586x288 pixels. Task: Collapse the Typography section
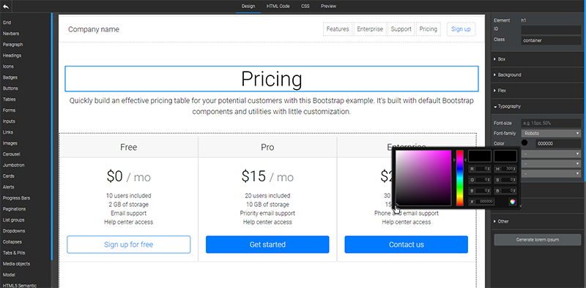(x=538, y=106)
